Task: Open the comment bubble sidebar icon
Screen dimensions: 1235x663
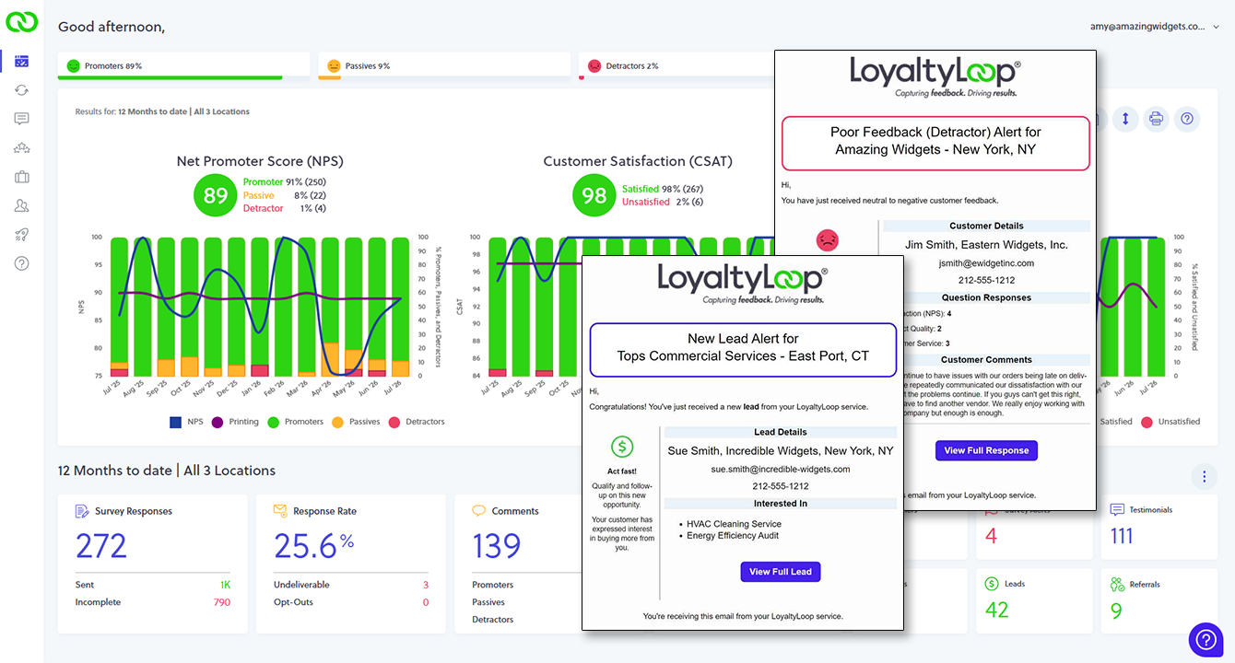Action: 21,119
